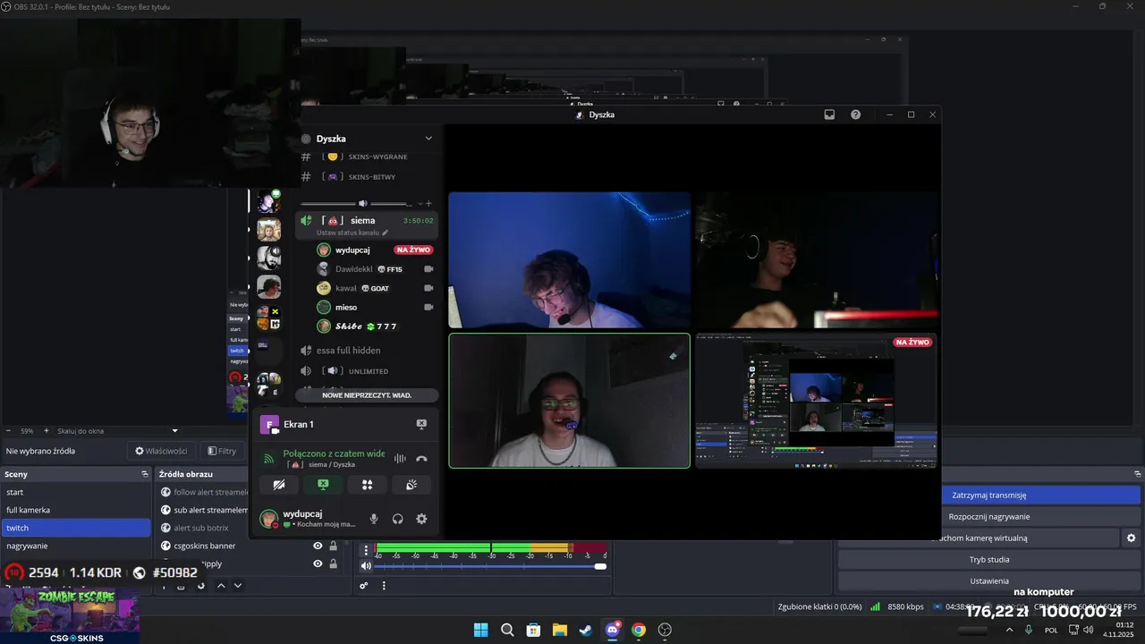Image resolution: width=1145 pixels, height=644 pixels.
Task: Select the twitch scene
Action: tap(76, 528)
